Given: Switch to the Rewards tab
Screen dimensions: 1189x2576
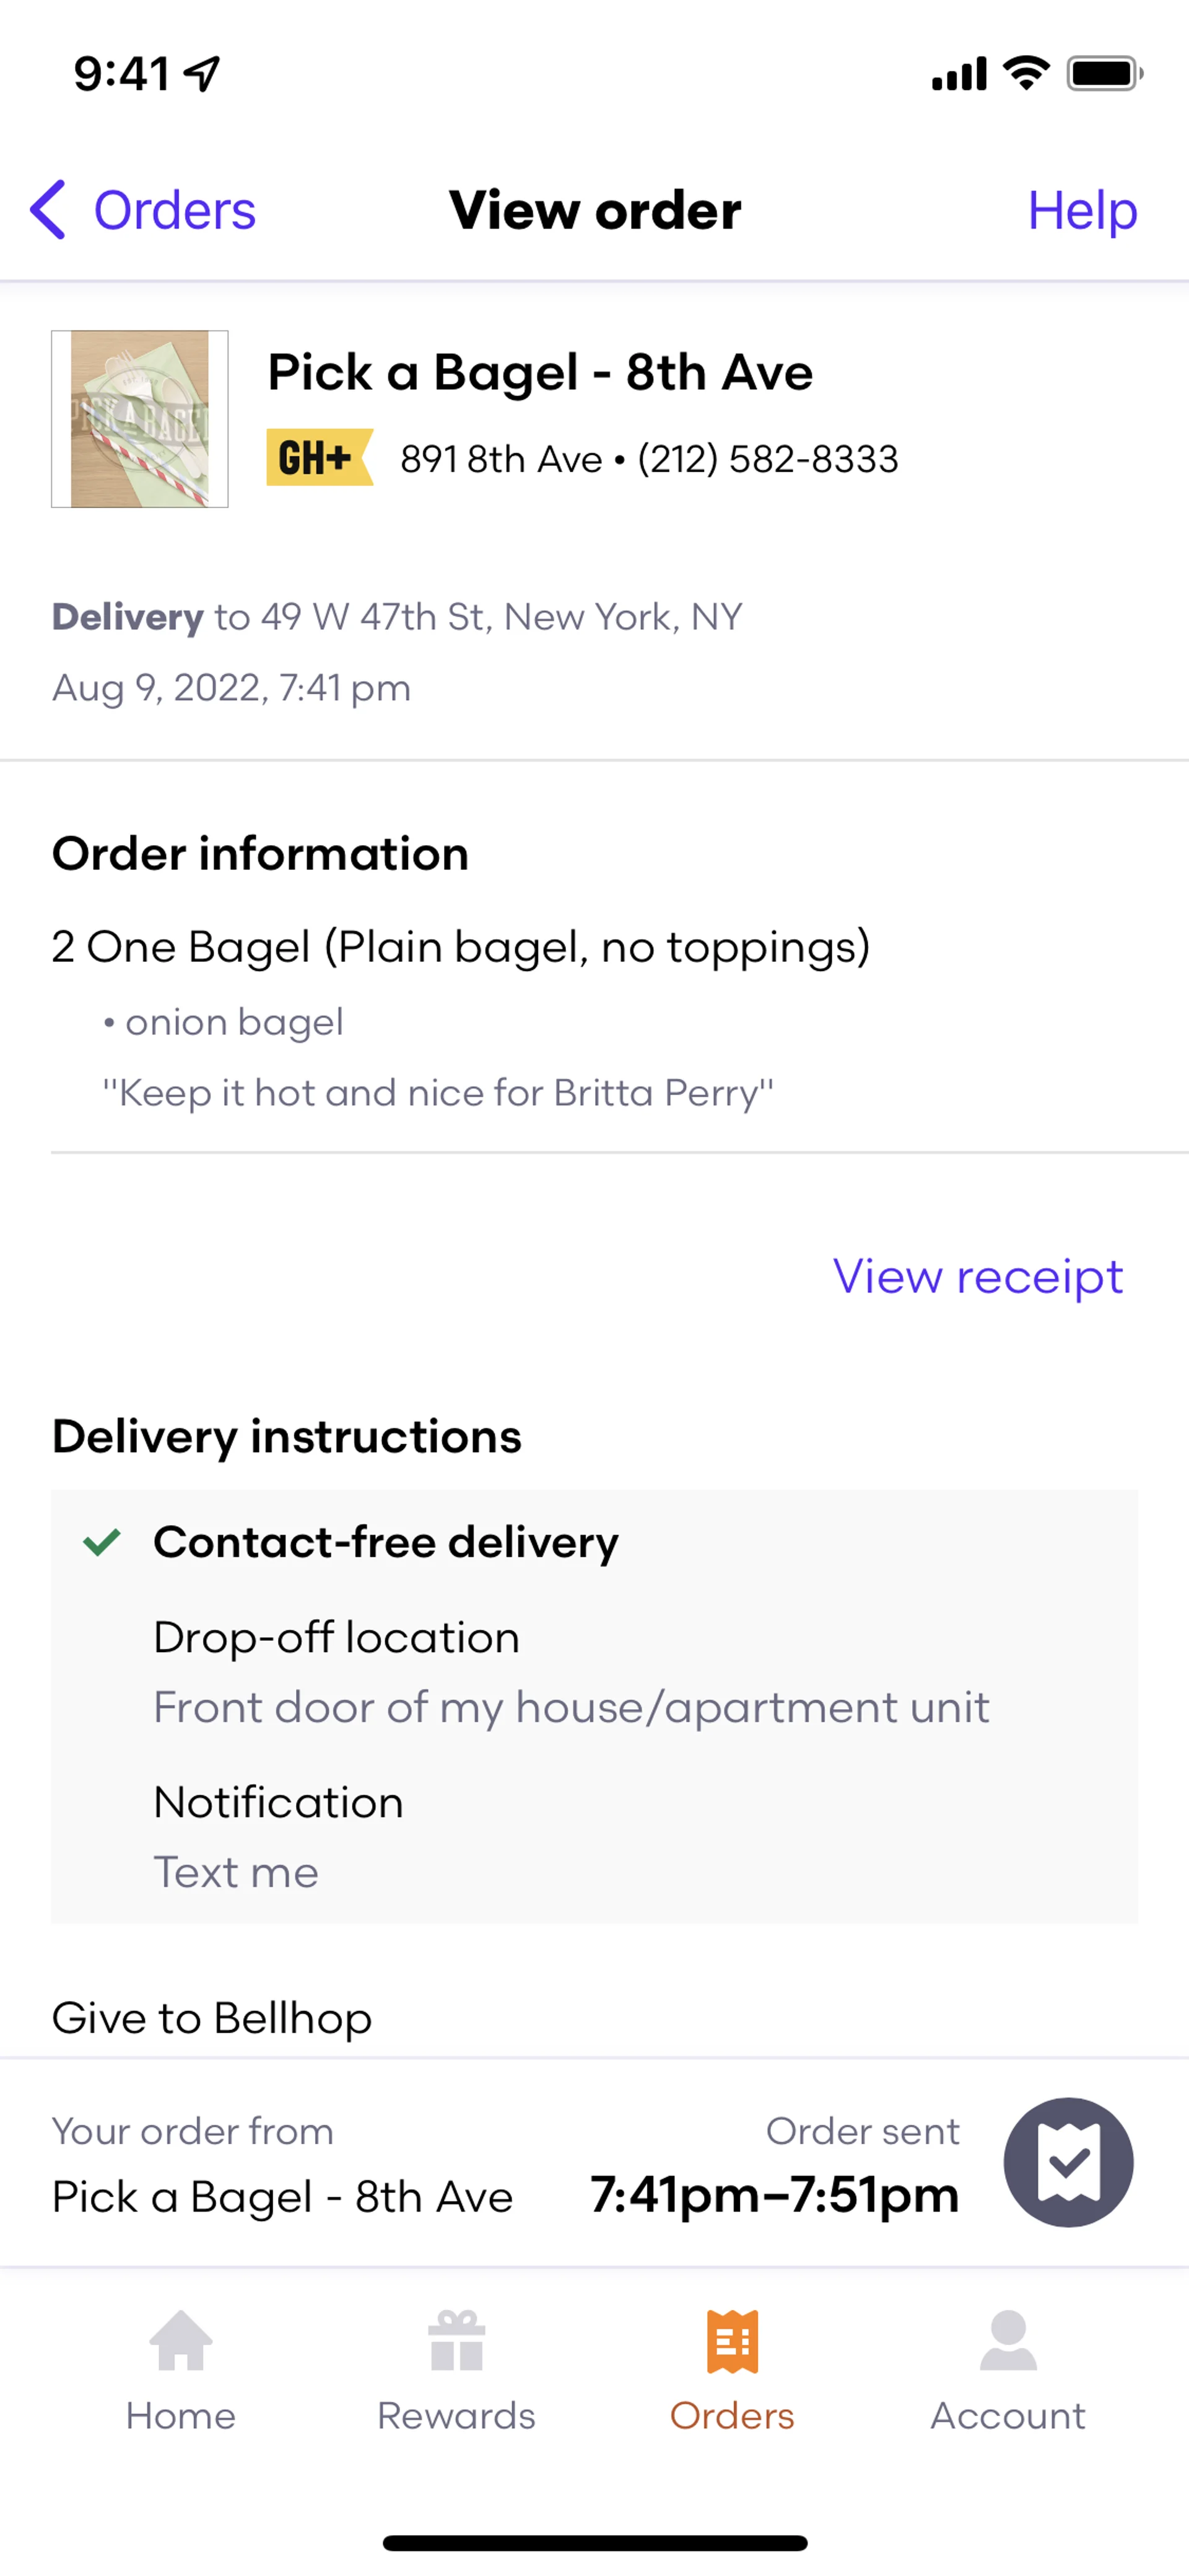Looking at the screenshot, I should pos(456,2370).
